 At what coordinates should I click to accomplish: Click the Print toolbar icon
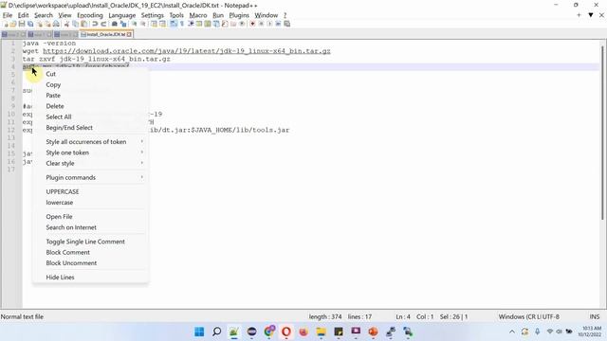click(x=56, y=24)
